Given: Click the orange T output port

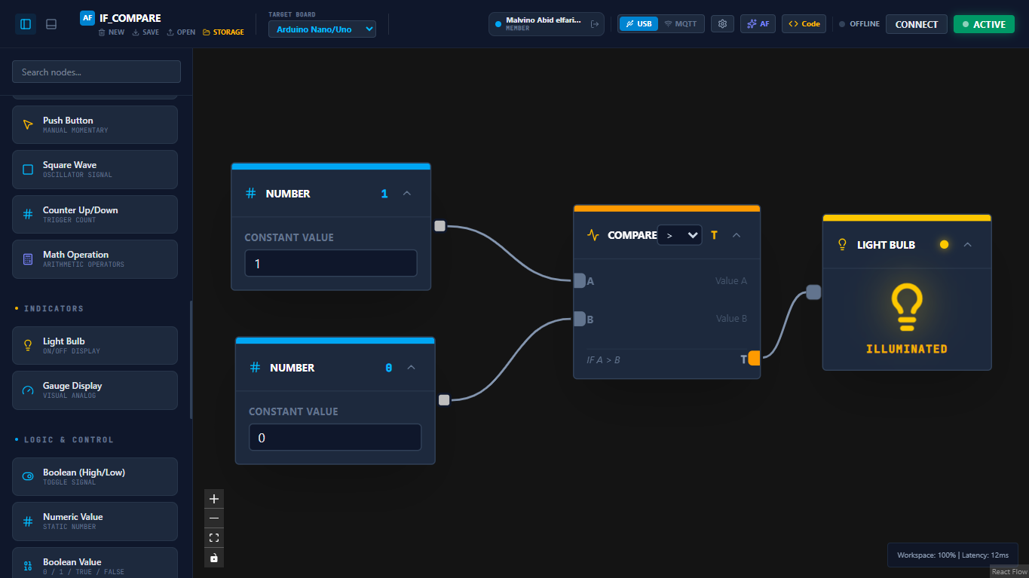Looking at the screenshot, I should (x=755, y=359).
